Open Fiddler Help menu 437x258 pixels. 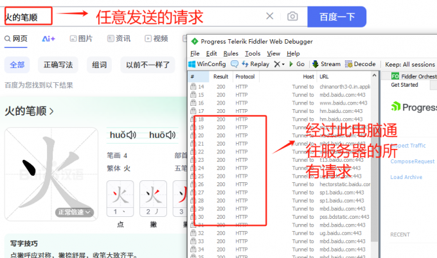pyautogui.click(x=293, y=53)
